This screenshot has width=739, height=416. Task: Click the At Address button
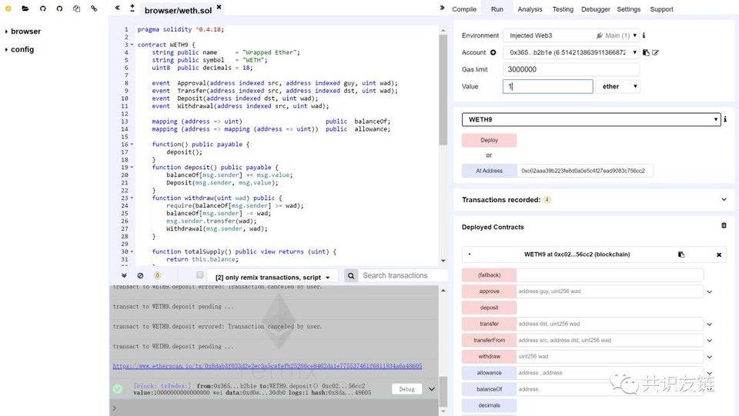[x=490, y=171]
